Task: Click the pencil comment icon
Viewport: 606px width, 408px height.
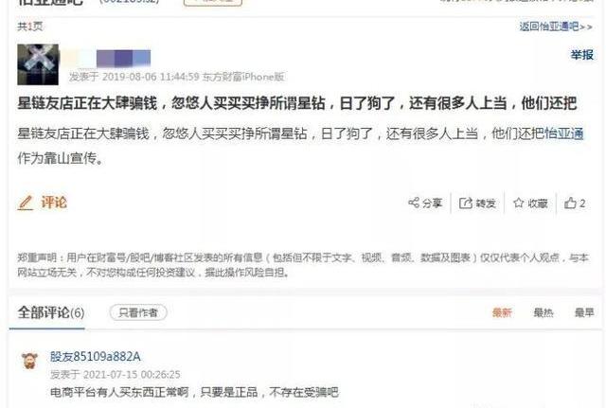Action: (x=26, y=203)
